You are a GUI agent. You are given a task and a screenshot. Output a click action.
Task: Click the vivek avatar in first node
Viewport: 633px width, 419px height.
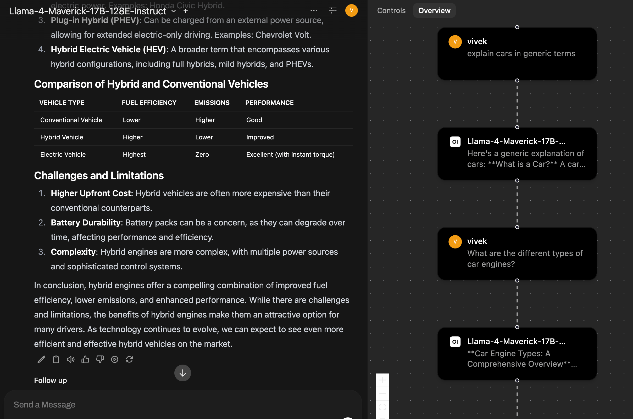click(x=455, y=42)
